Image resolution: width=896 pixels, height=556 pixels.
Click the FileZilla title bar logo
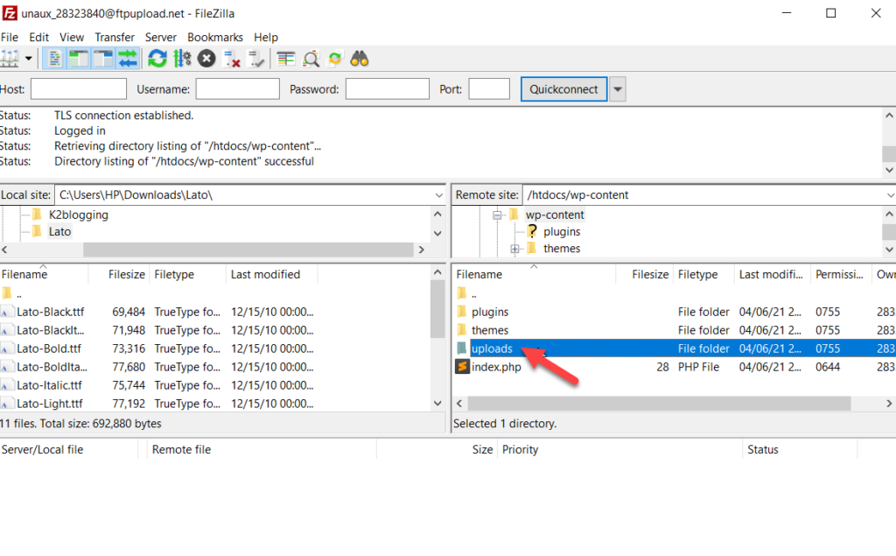tap(10, 13)
